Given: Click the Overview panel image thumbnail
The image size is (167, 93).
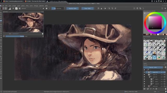Looking at the screenshot, I should pyautogui.click(x=23, y=22).
